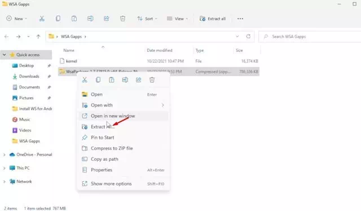Image resolution: width=361 pixels, height=211 pixels.
Task: Open the Sort dropdown
Action: (x=147, y=19)
